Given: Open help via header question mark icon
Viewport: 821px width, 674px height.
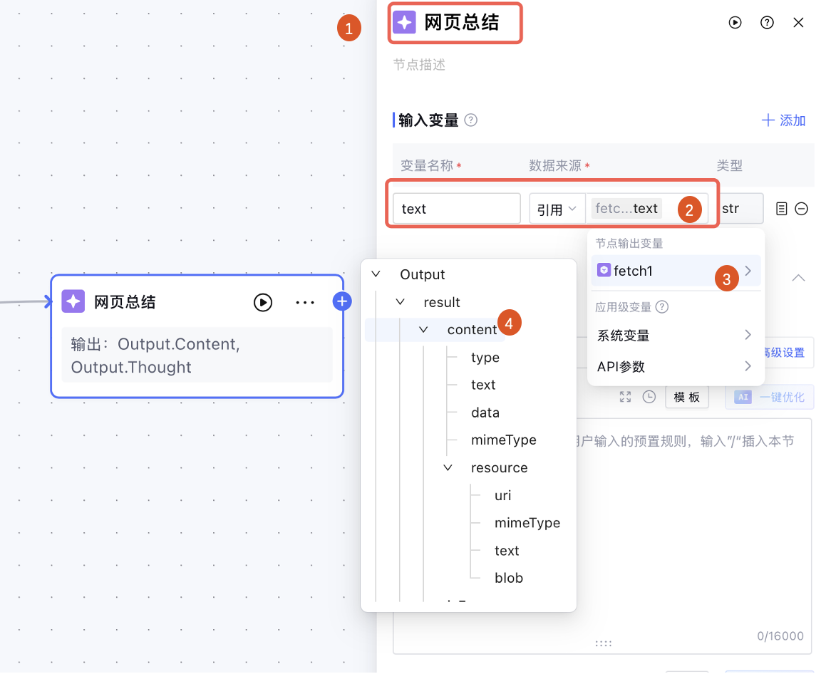Looking at the screenshot, I should pos(767,23).
